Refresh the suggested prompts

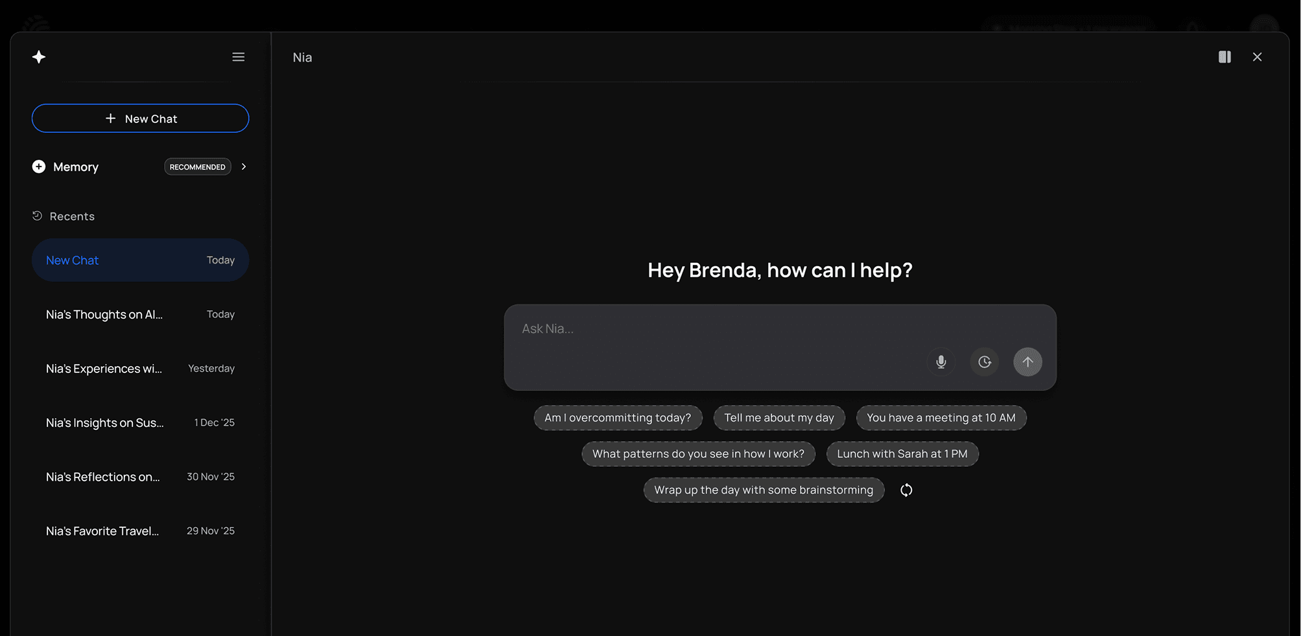[x=906, y=490]
